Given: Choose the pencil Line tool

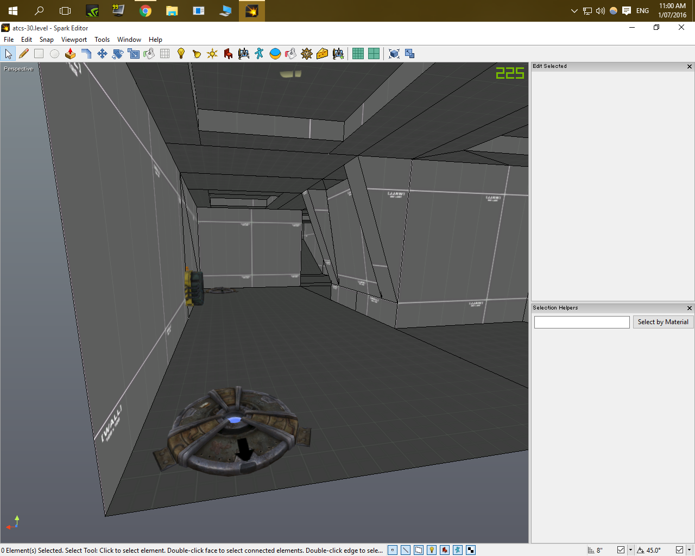Looking at the screenshot, I should point(23,54).
